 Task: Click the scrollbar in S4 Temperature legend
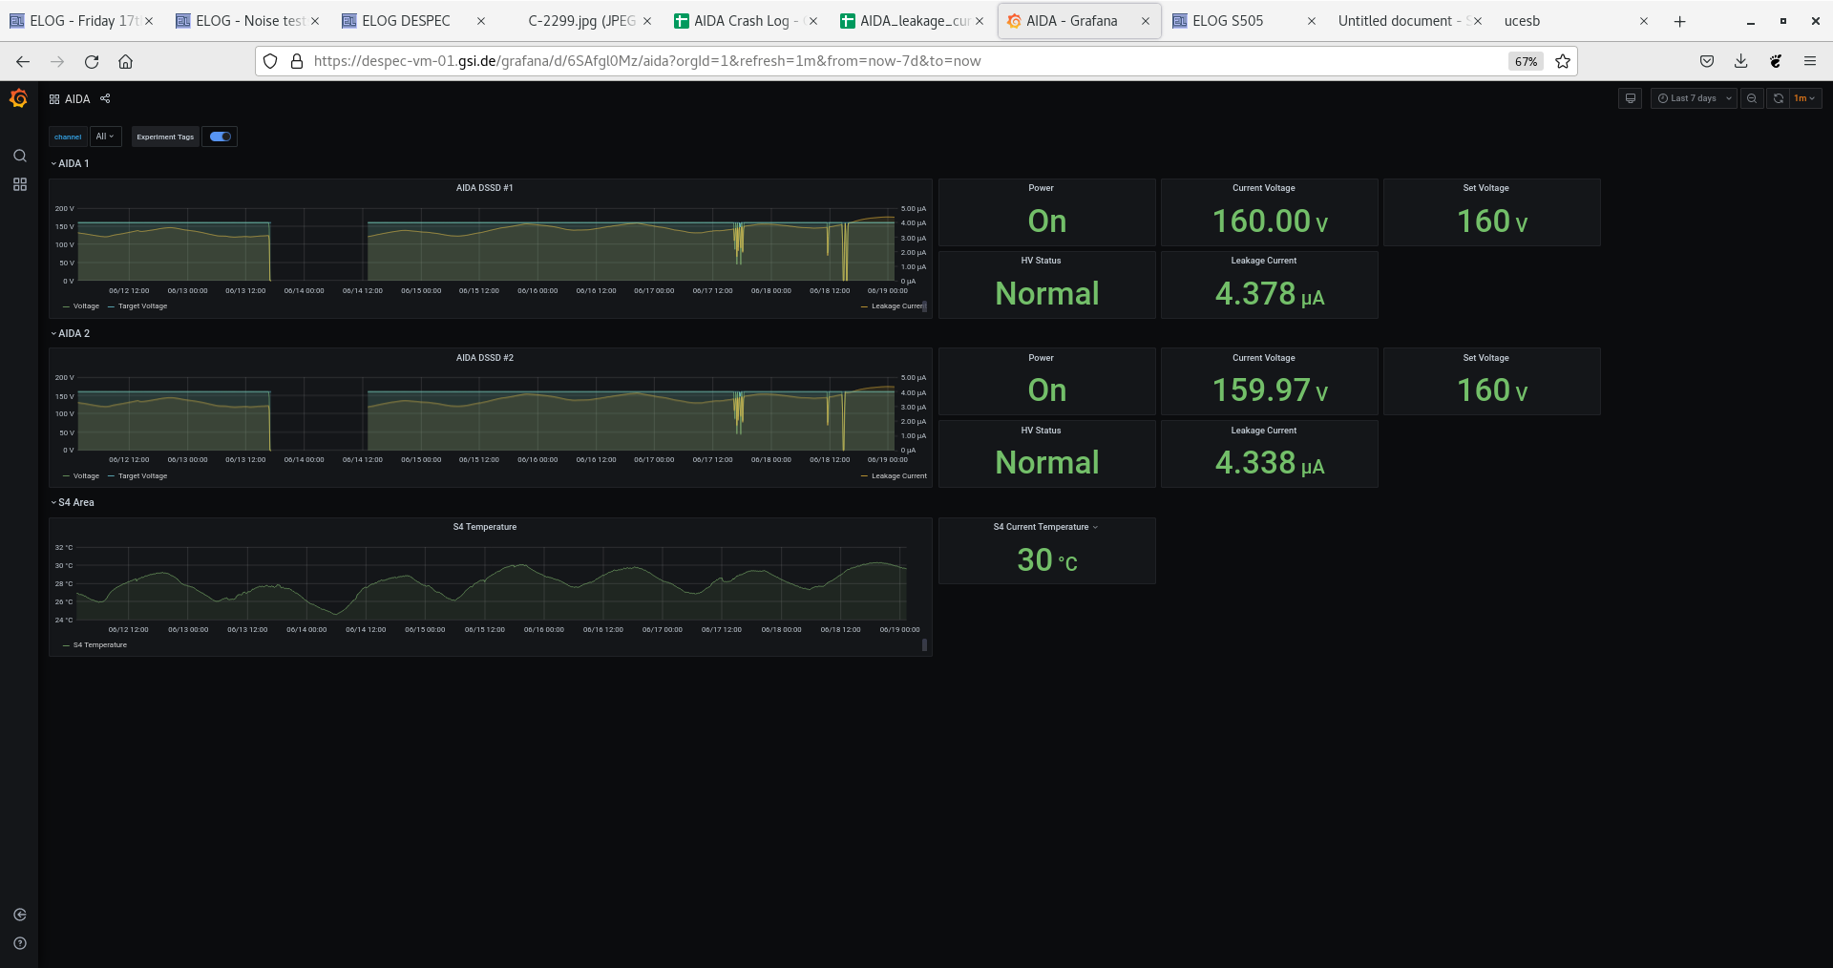tap(924, 645)
